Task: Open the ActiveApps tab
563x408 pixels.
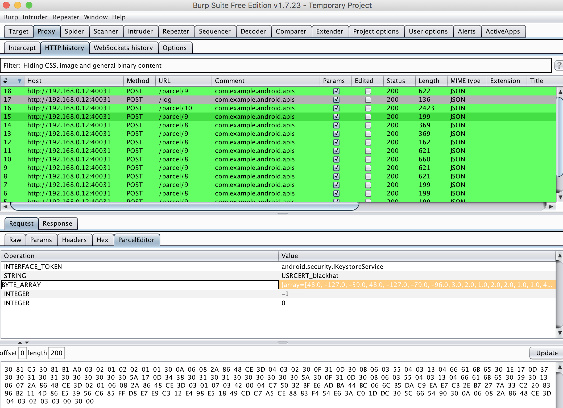Action: coord(503,31)
